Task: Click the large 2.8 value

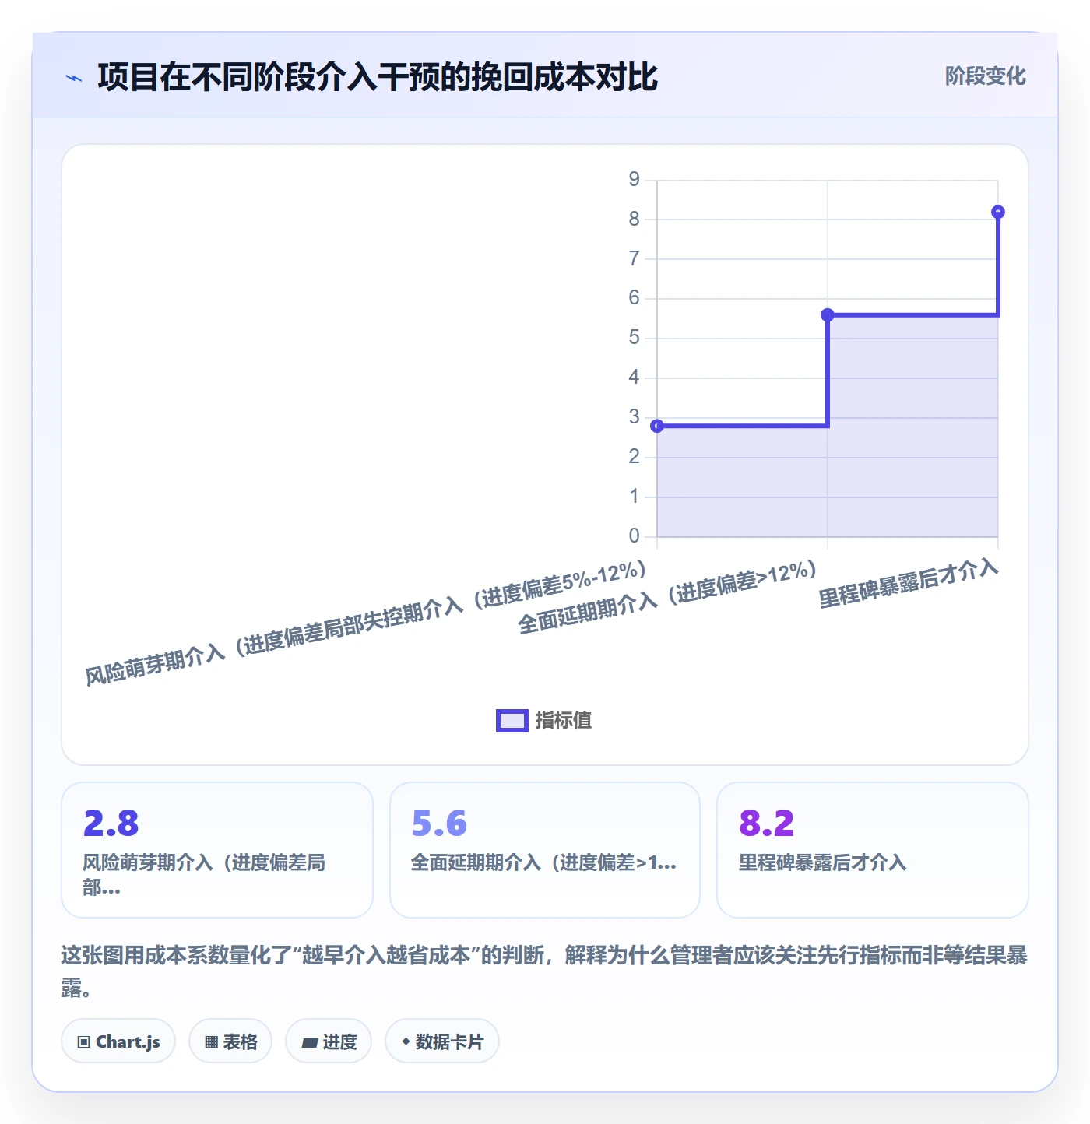Action: (x=111, y=823)
